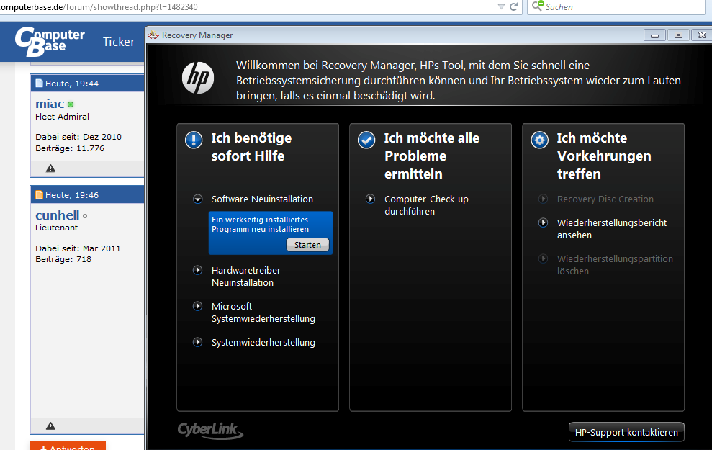The height and width of the screenshot is (450, 712).
Task: Select 'Microsoft Systemwiederherstellung' text
Action: click(x=263, y=312)
